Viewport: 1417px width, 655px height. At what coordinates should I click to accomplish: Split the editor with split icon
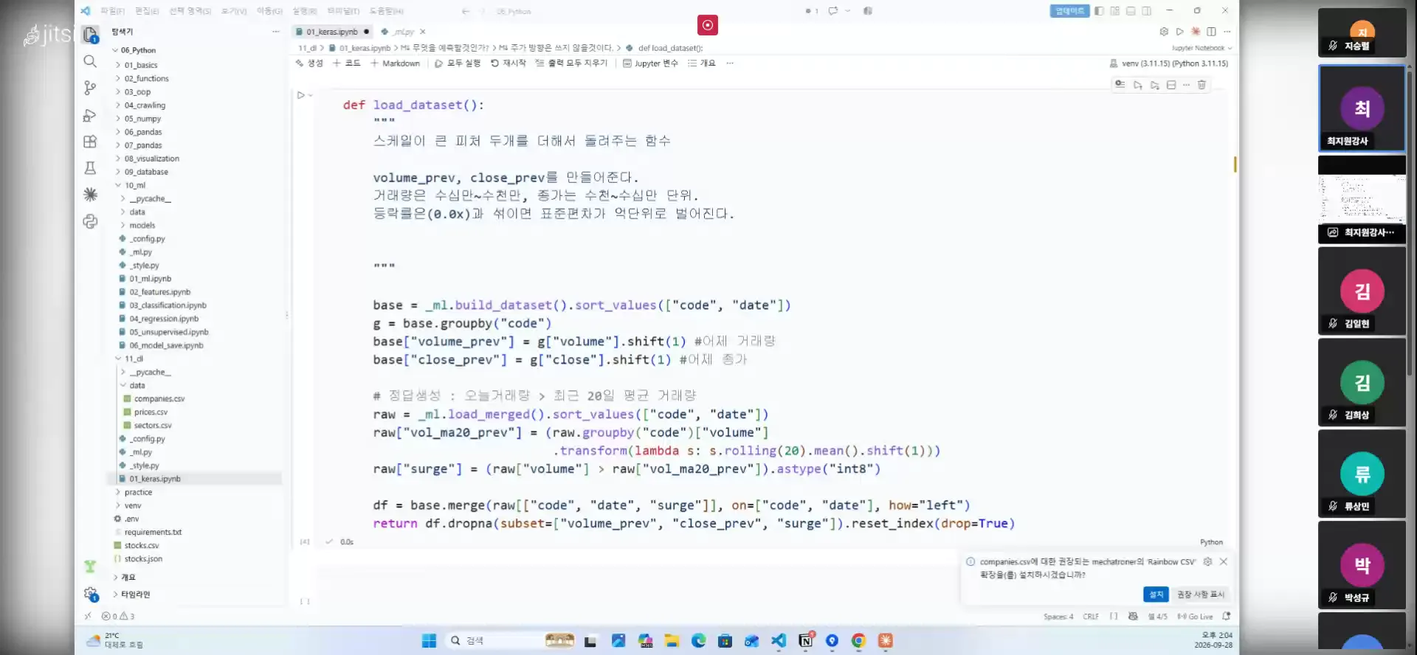click(x=1211, y=32)
